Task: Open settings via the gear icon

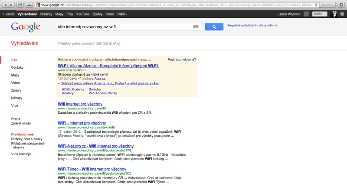Action: pos(342,14)
